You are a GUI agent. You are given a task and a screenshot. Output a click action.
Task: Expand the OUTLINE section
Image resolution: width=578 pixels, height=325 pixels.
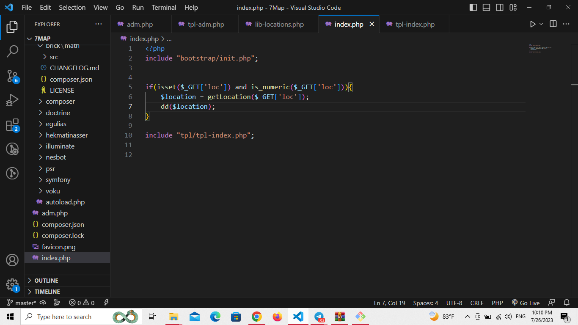[x=67, y=281]
